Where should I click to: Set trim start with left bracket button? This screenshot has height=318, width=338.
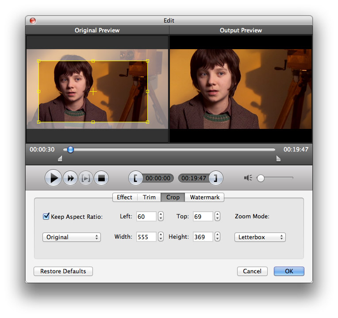(x=136, y=178)
